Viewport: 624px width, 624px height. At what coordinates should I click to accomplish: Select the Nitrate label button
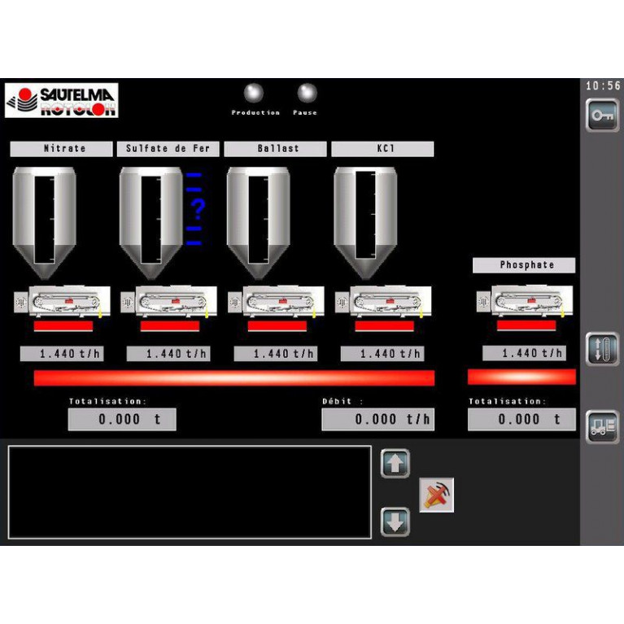[x=61, y=149]
